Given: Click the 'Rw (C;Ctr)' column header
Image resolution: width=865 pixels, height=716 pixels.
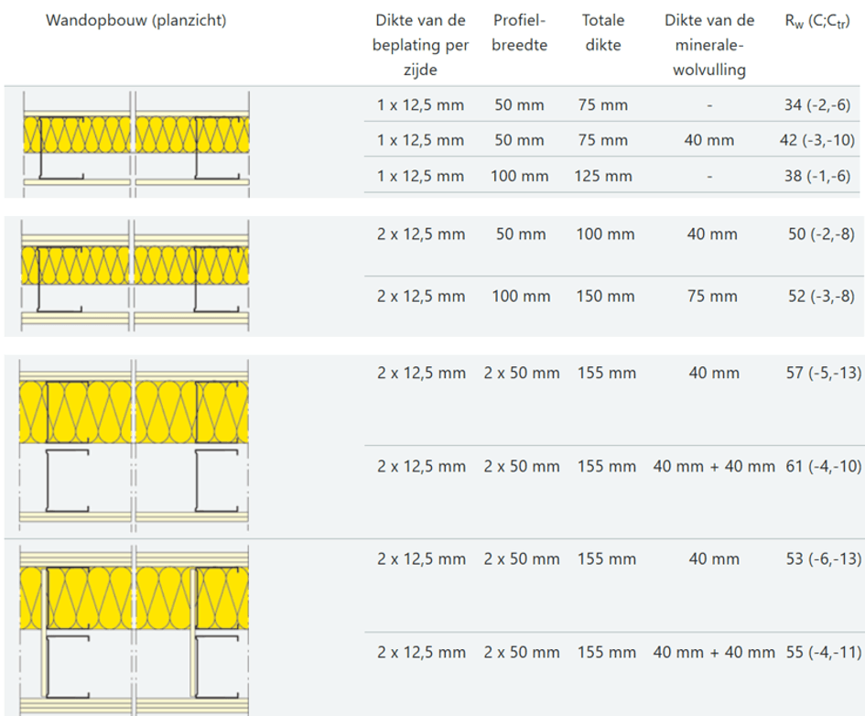Looking at the screenshot, I should pyautogui.click(x=817, y=21).
